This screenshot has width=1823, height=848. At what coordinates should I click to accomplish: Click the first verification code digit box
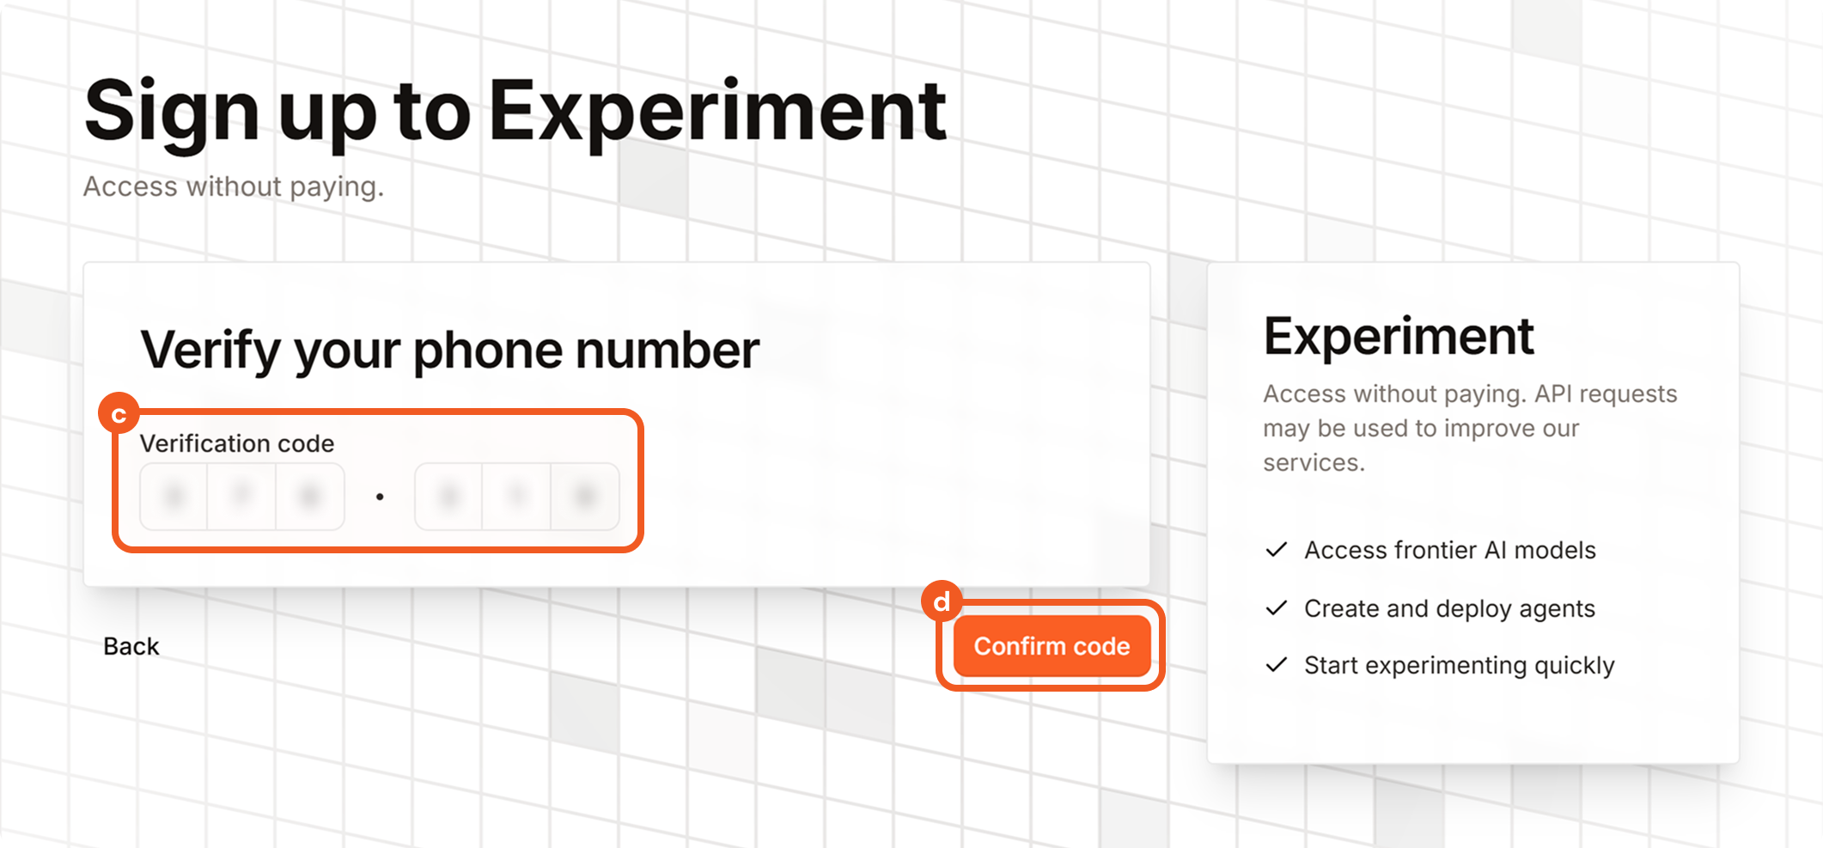click(174, 497)
